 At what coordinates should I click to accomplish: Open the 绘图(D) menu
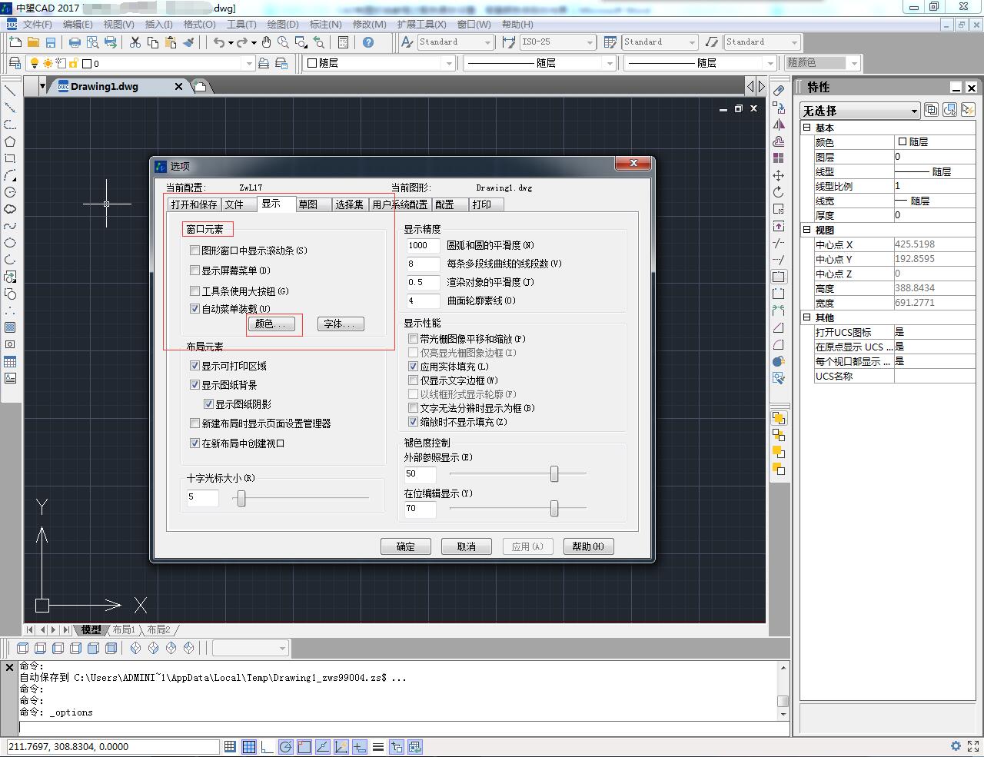[283, 24]
